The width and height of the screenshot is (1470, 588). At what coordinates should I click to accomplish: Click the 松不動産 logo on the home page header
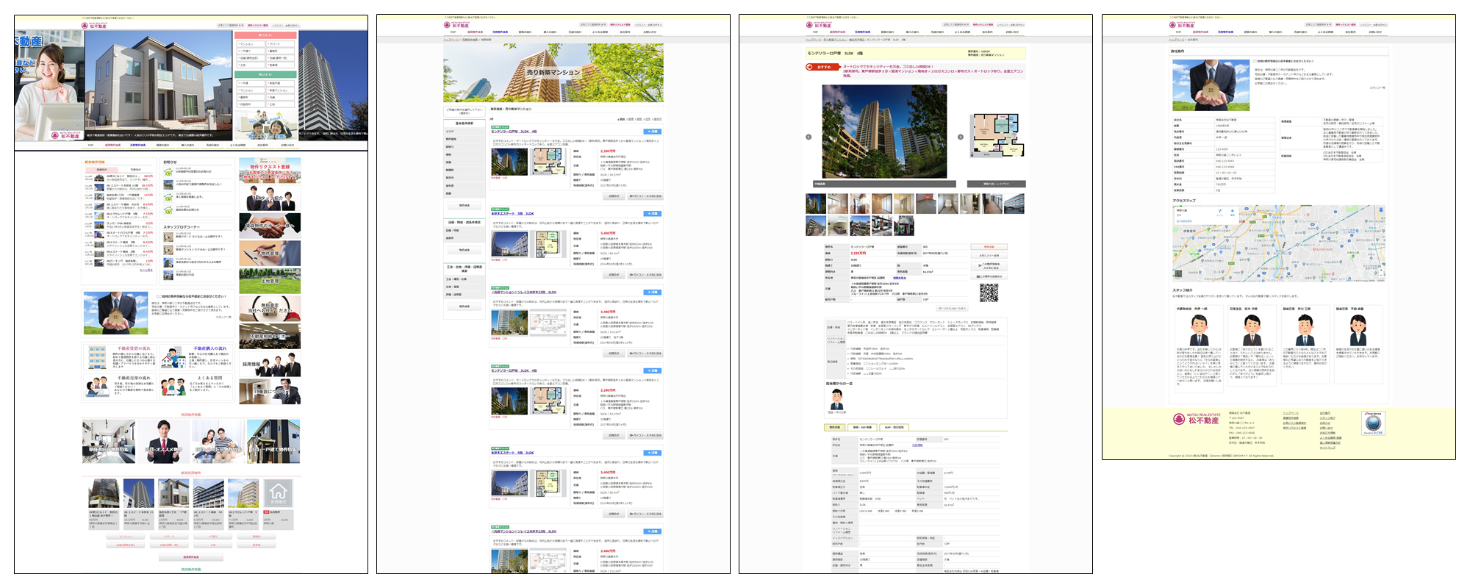pos(93,25)
